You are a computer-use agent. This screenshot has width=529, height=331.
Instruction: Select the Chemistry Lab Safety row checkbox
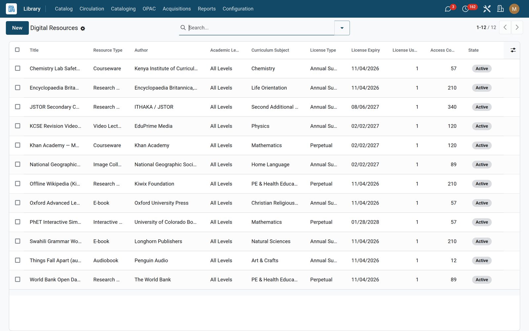pyautogui.click(x=18, y=68)
